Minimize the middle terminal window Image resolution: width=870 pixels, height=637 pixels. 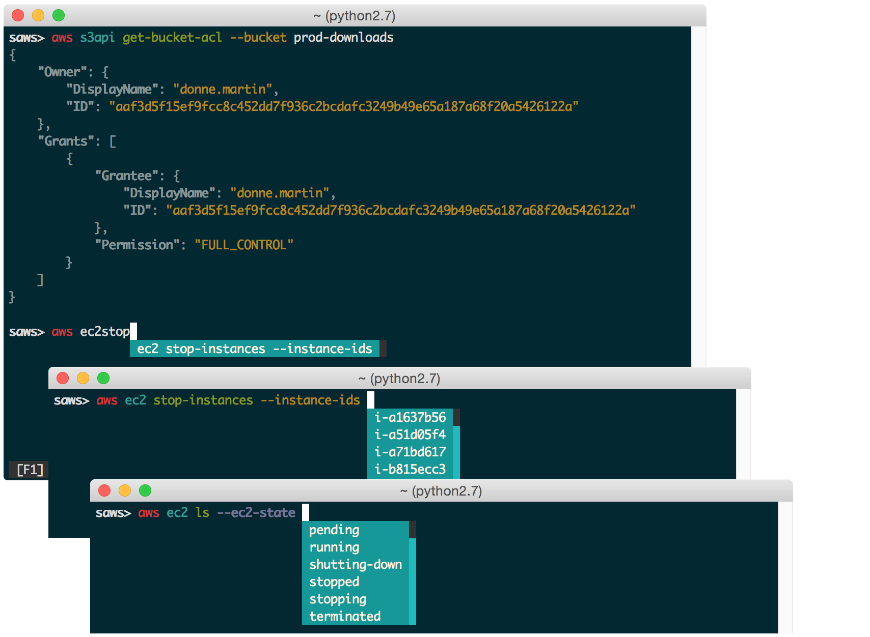click(83, 378)
